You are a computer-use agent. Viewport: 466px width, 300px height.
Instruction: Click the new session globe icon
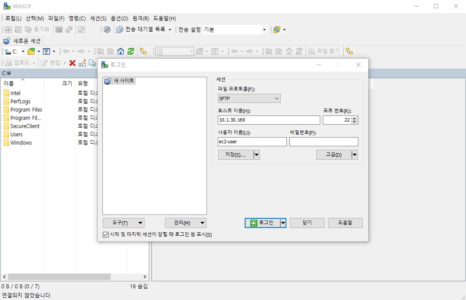(277, 30)
